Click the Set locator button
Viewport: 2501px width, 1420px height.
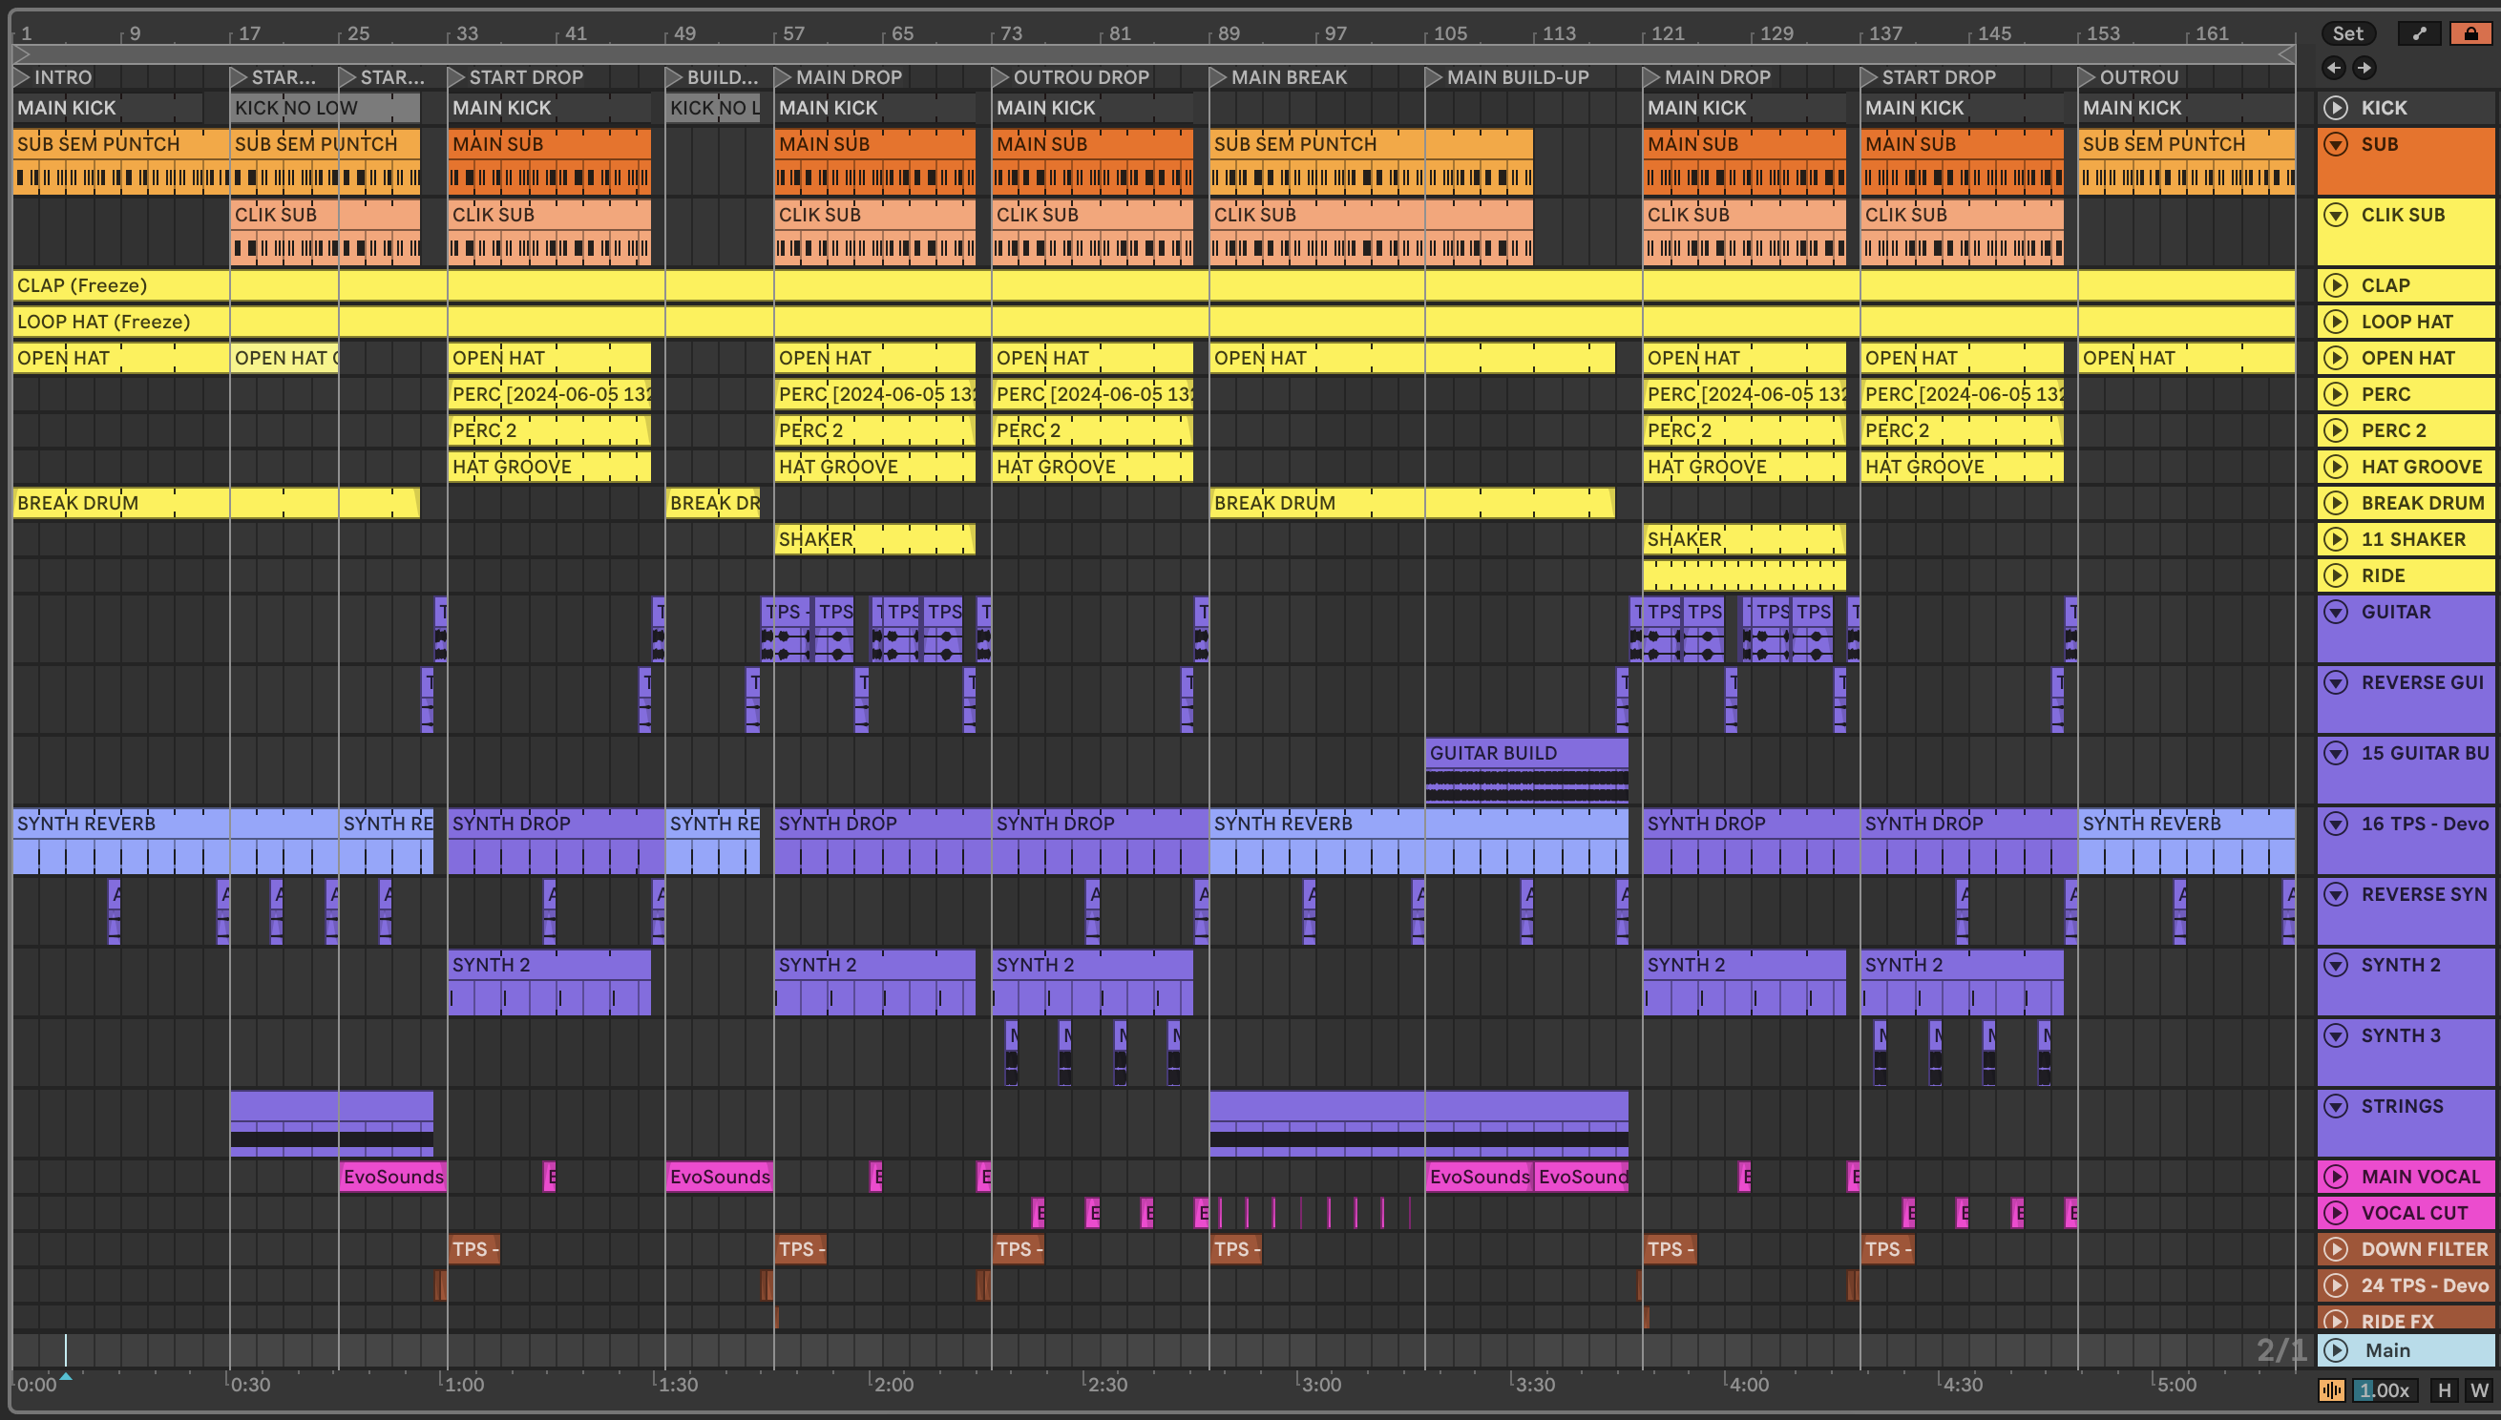click(x=2347, y=33)
